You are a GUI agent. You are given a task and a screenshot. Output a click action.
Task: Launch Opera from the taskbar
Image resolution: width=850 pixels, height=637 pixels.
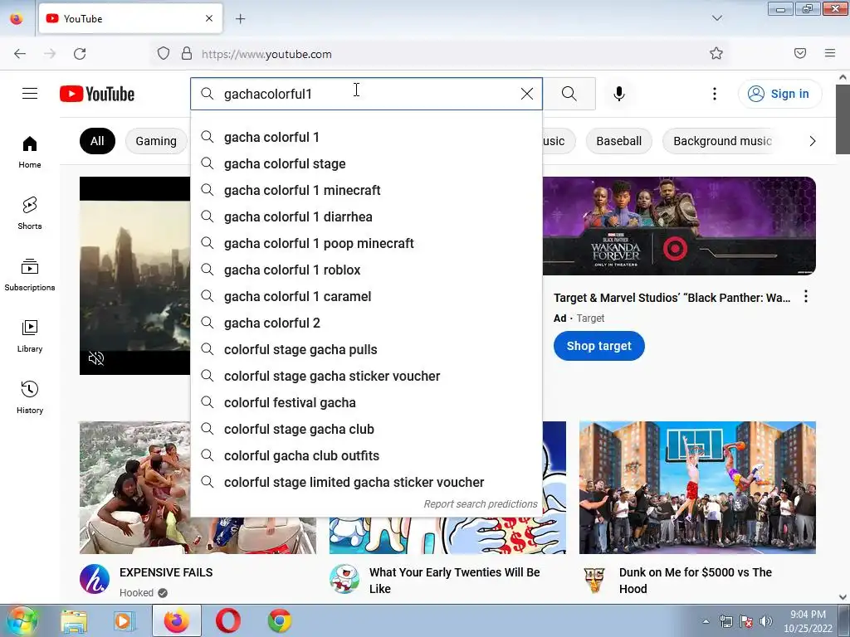228,620
